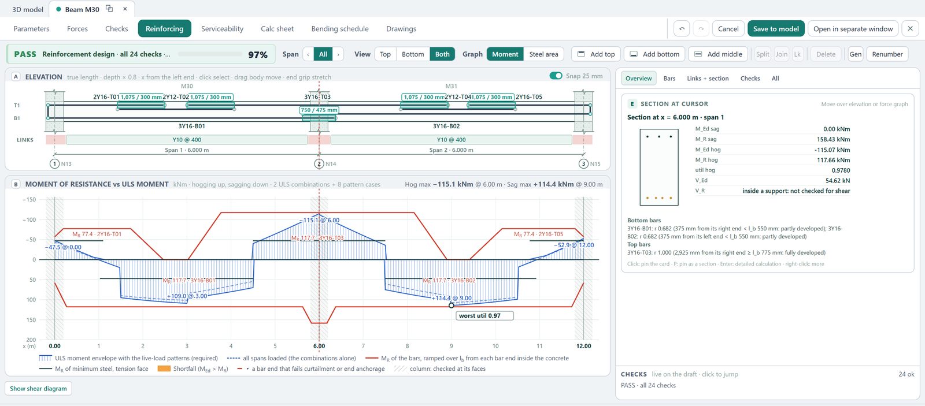Click the panel B badge beside MOMENT OF RESISTANCE
The height and width of the screenshot is (406, 925).
point(16,184)
